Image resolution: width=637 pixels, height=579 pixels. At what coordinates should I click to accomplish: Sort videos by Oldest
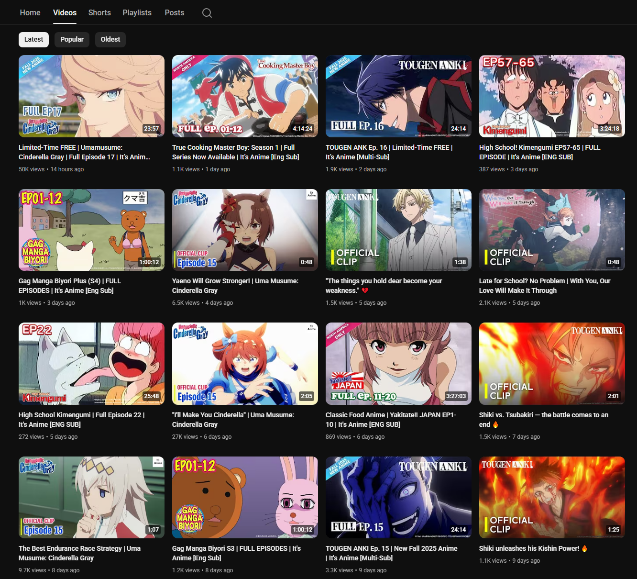pos(110,39)
